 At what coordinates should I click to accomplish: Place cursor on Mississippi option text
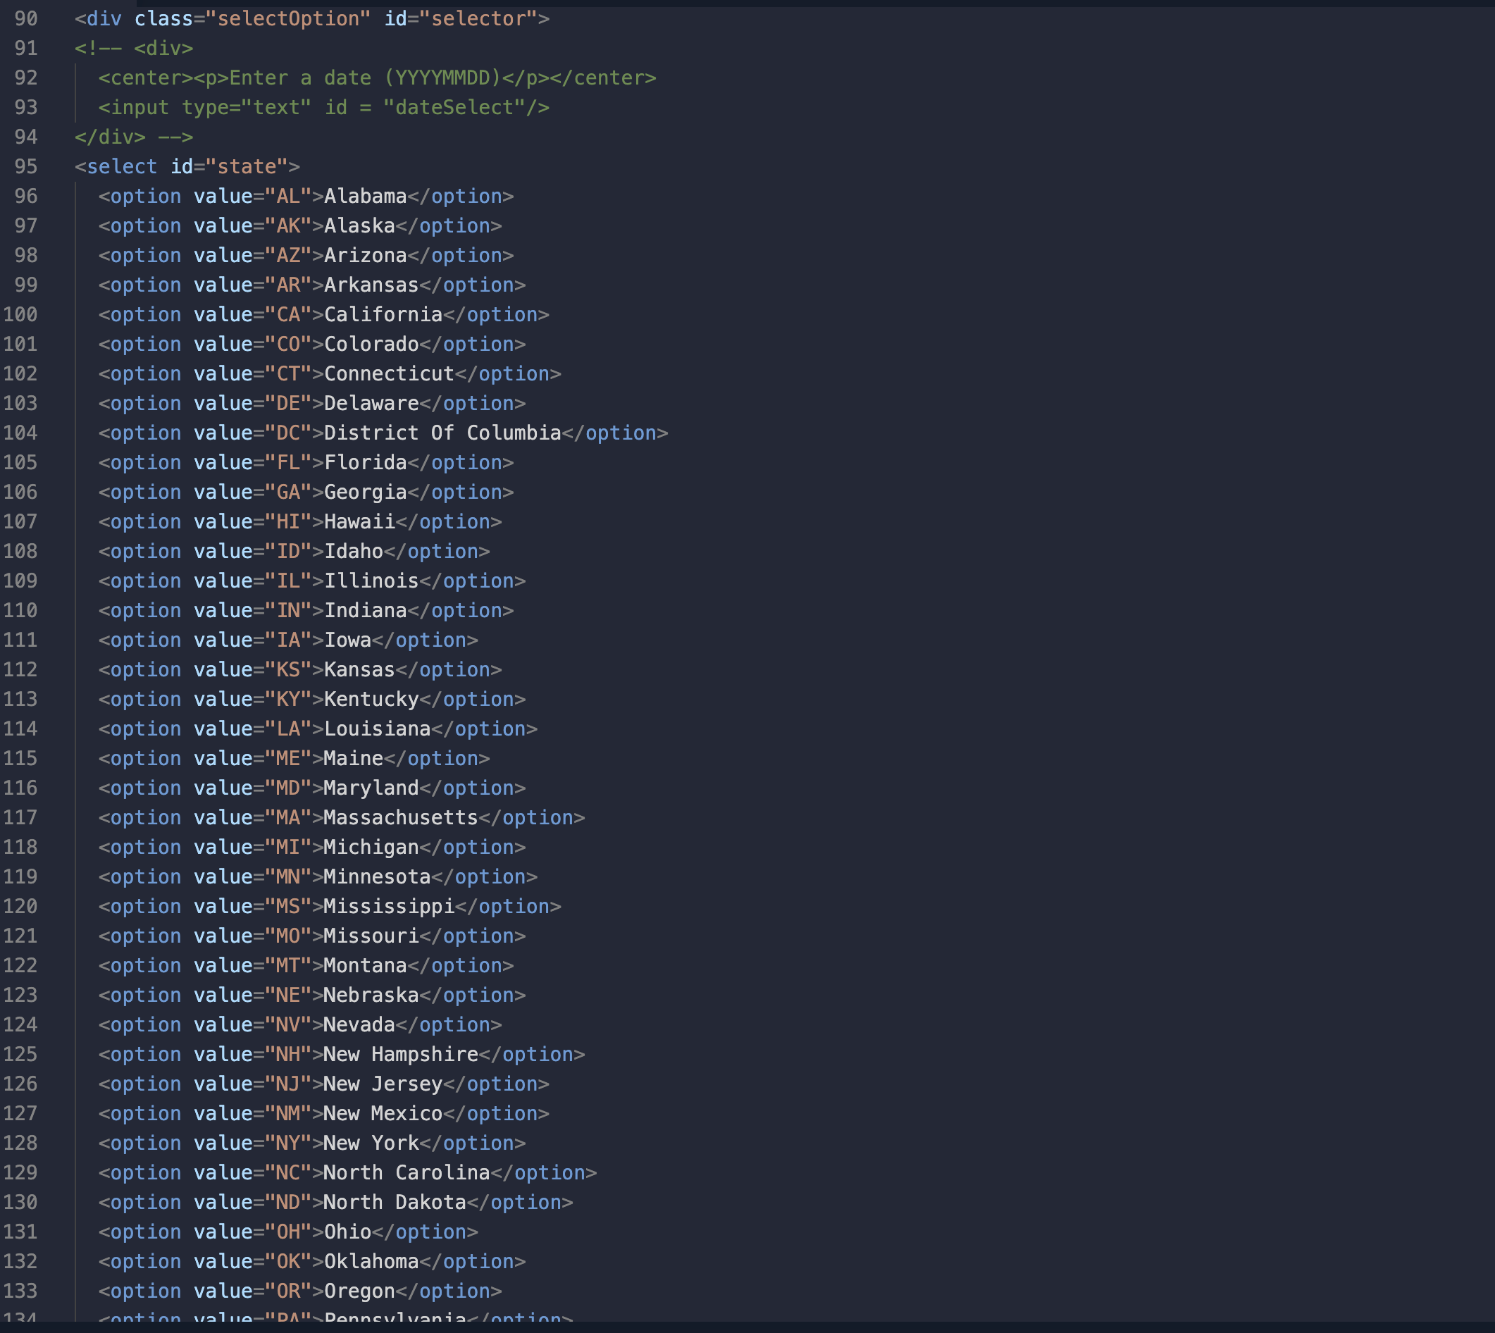tap(388, 906)
